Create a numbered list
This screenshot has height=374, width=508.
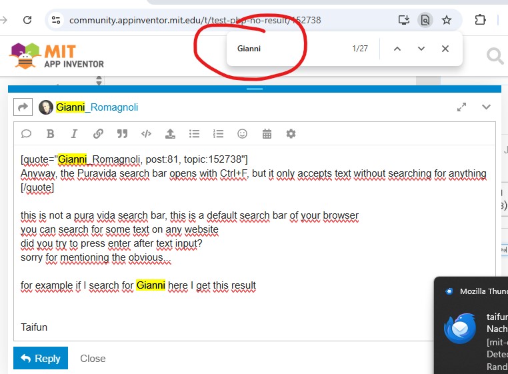pos(218,133)
